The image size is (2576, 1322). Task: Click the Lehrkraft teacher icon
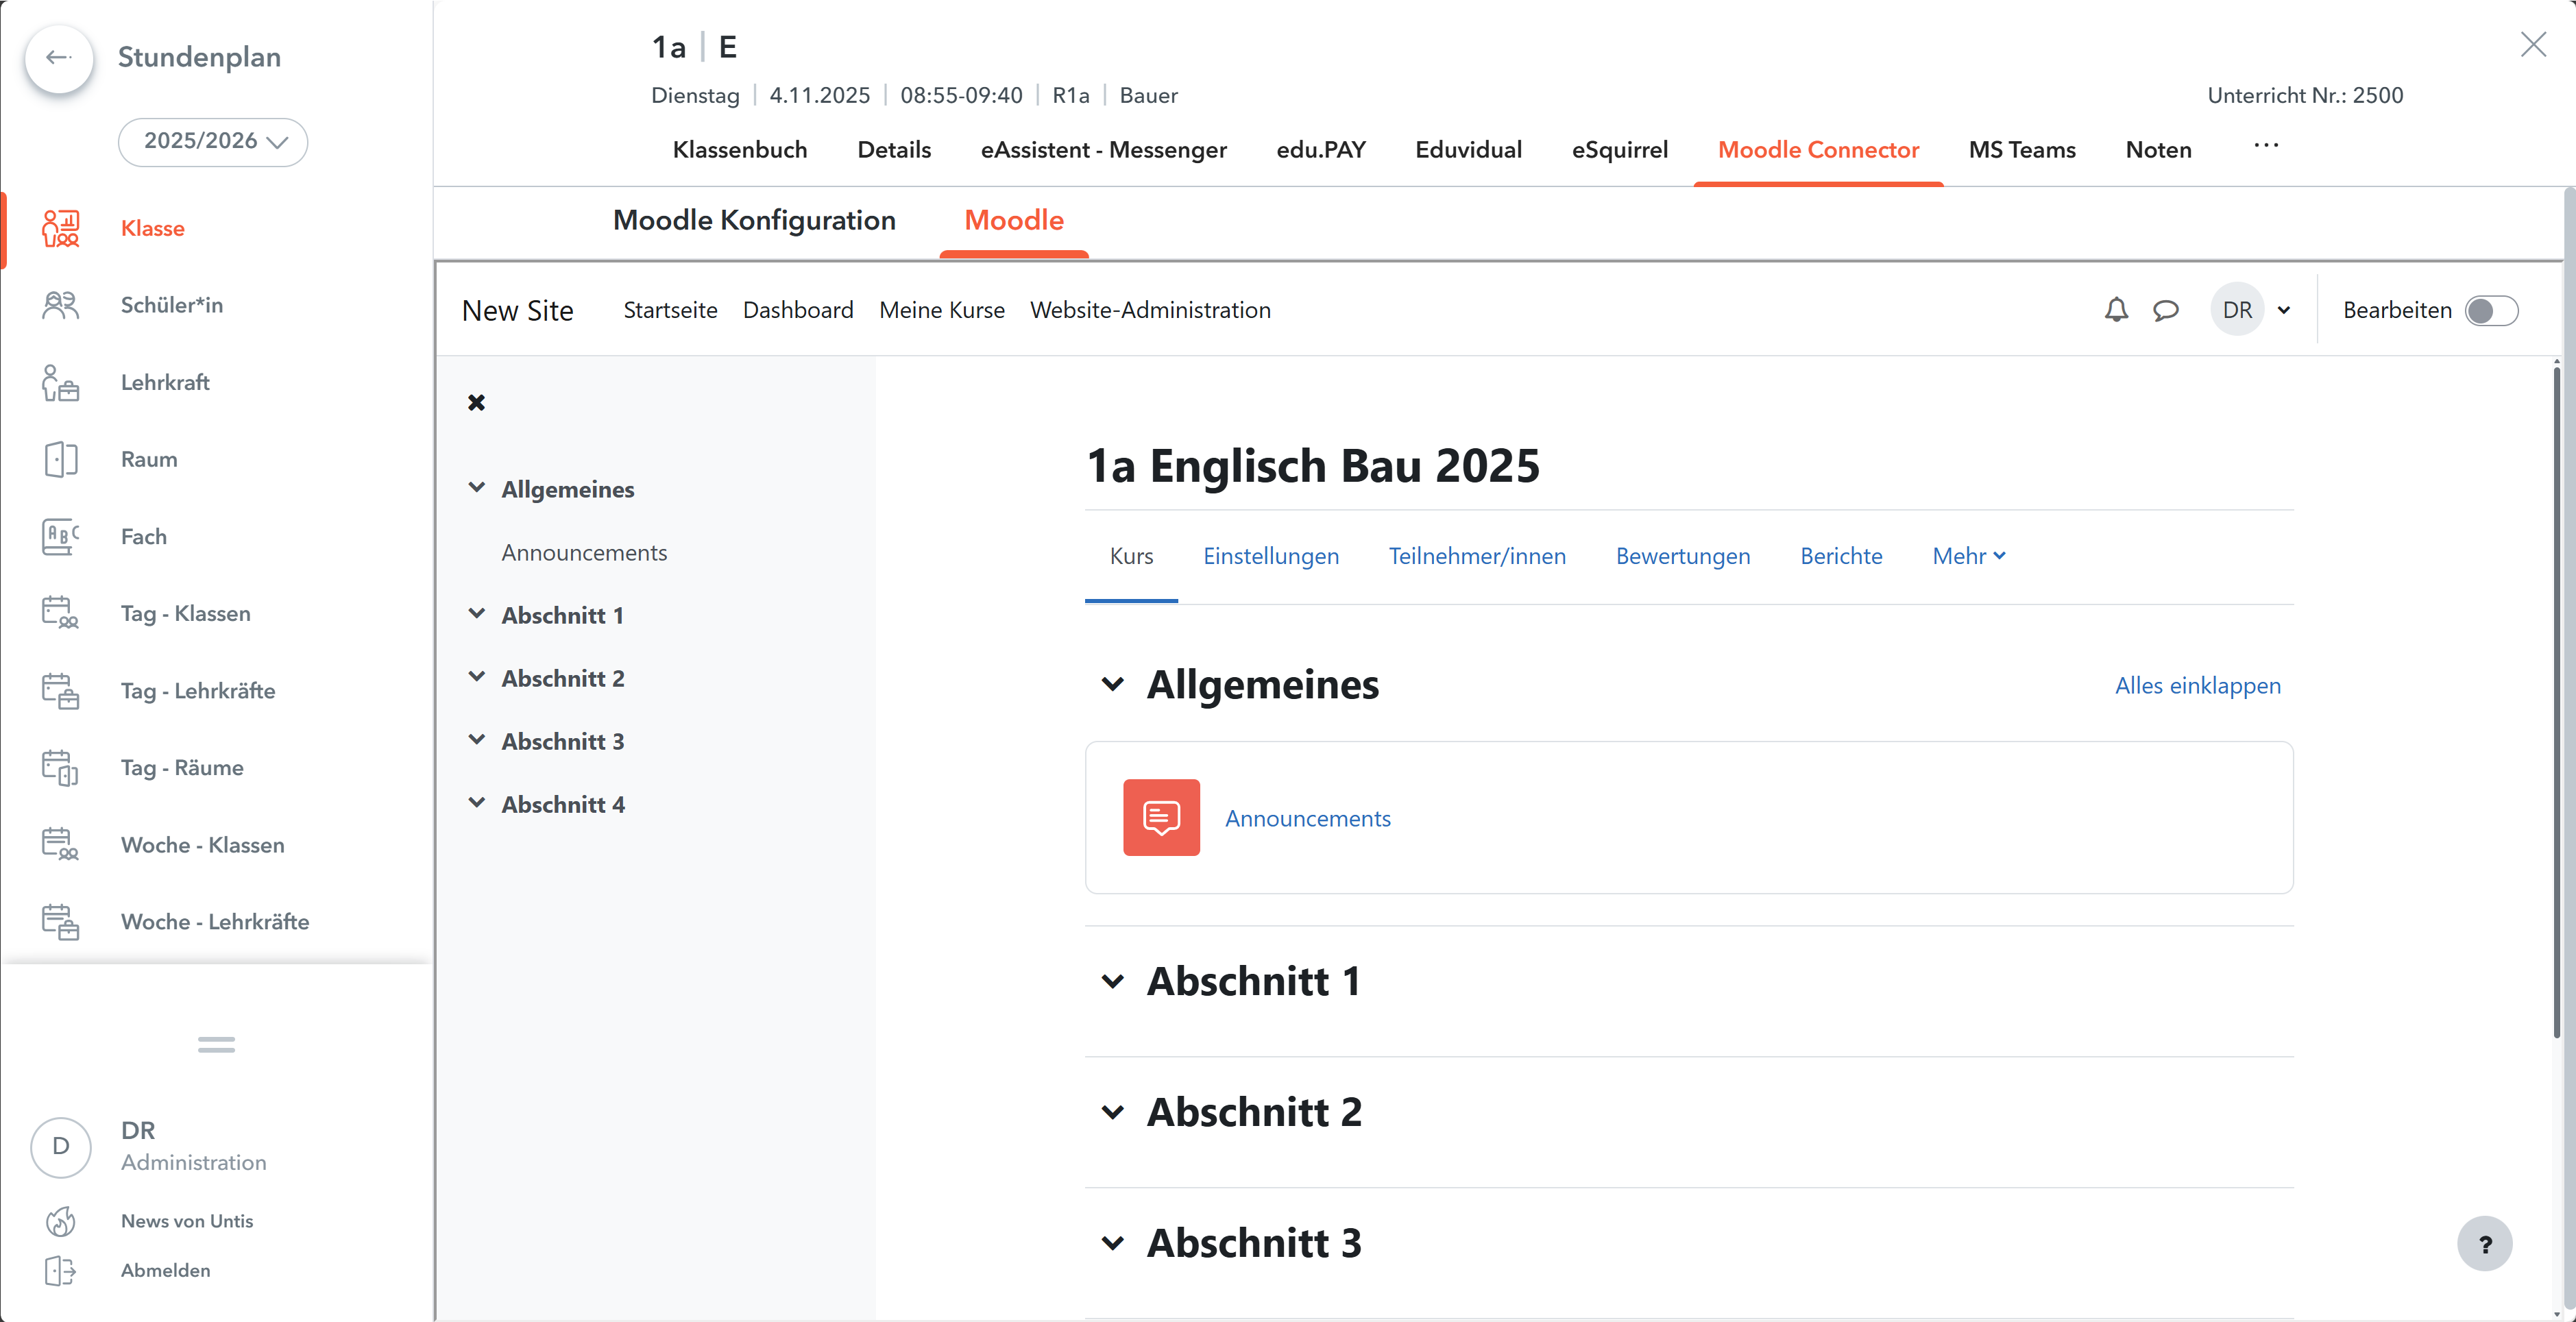click(60, 382)
